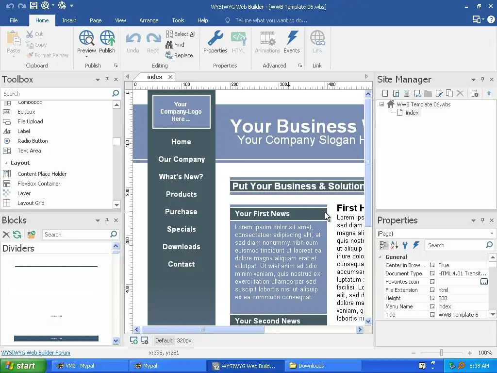Image resolution: width=497 pixels, height=373 pixels.
Task: Switch to Downloads taskbar window
Action: 323,366
